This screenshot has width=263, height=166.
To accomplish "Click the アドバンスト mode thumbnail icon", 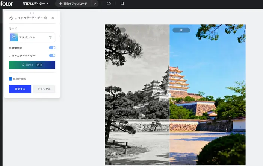I will [x=14, y=37].
